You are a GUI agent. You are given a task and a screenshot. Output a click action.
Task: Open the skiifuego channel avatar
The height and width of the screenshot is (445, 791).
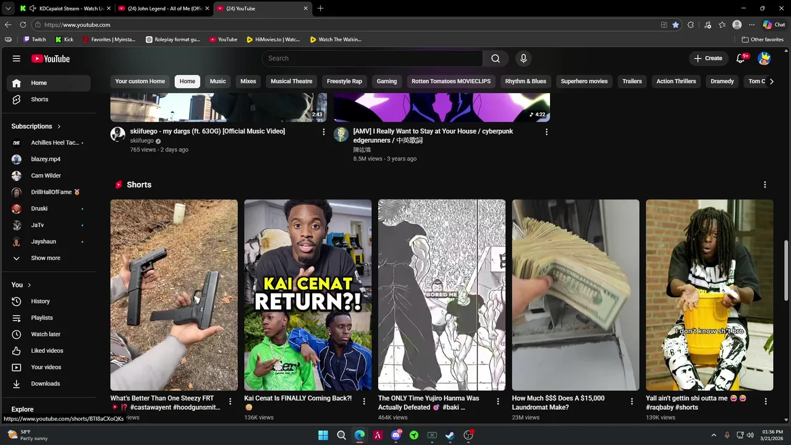point(118,134)
